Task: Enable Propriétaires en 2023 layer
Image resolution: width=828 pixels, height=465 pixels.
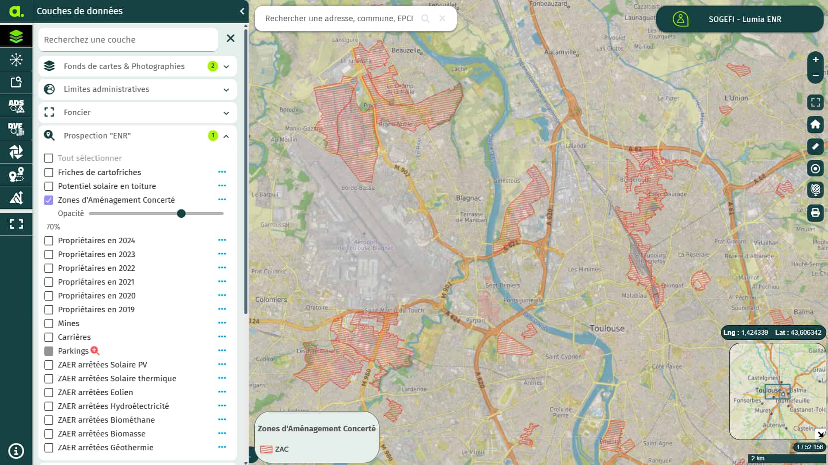Action: (x=49, y=254)
